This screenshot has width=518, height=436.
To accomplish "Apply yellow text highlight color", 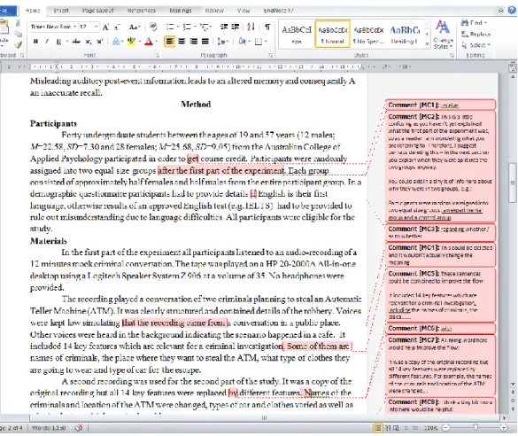I will pyautogui.click(x=131, y=42).
